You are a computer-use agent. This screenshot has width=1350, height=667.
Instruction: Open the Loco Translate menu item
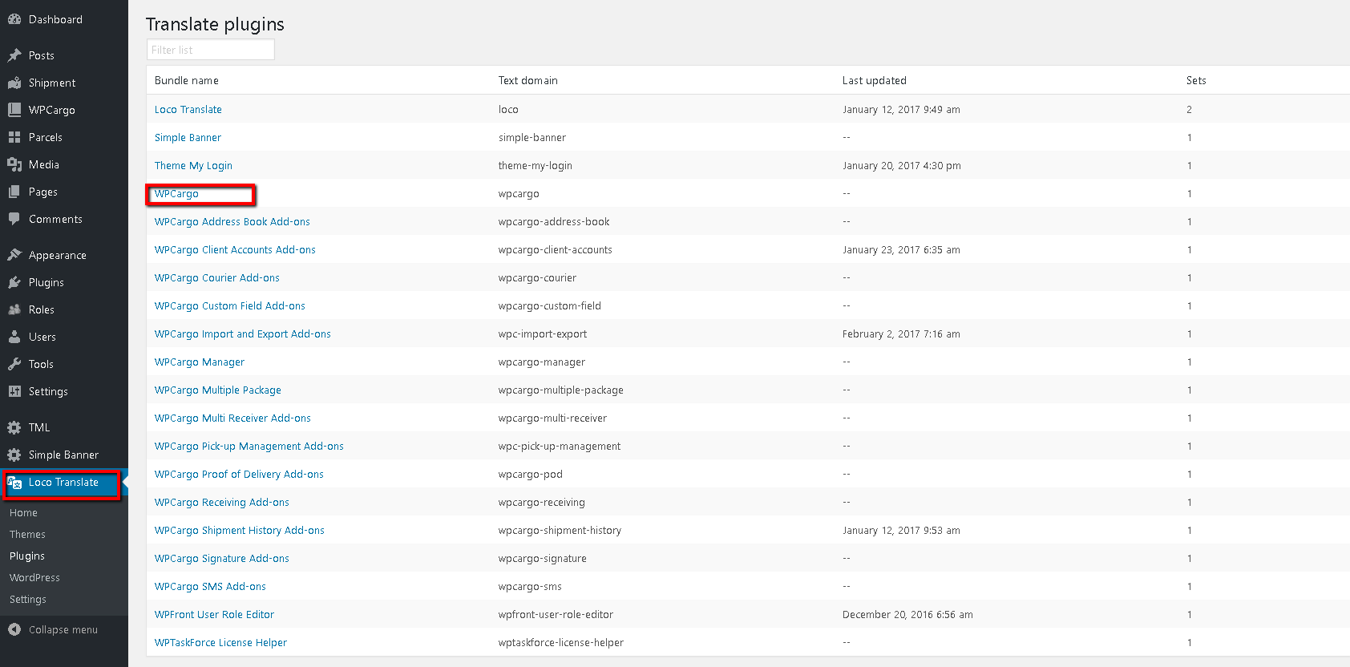(x=63, y=483)
